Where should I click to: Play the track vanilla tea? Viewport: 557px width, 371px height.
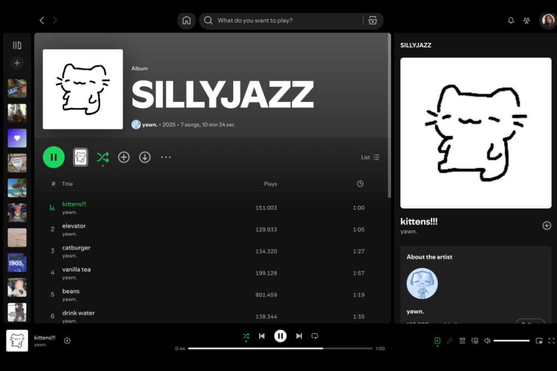point(212,273)
